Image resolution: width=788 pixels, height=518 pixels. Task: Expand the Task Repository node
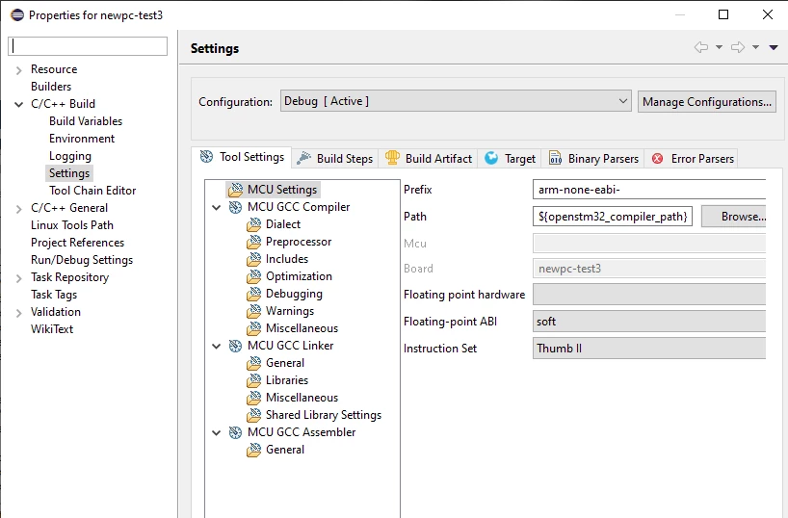point(18,278)
